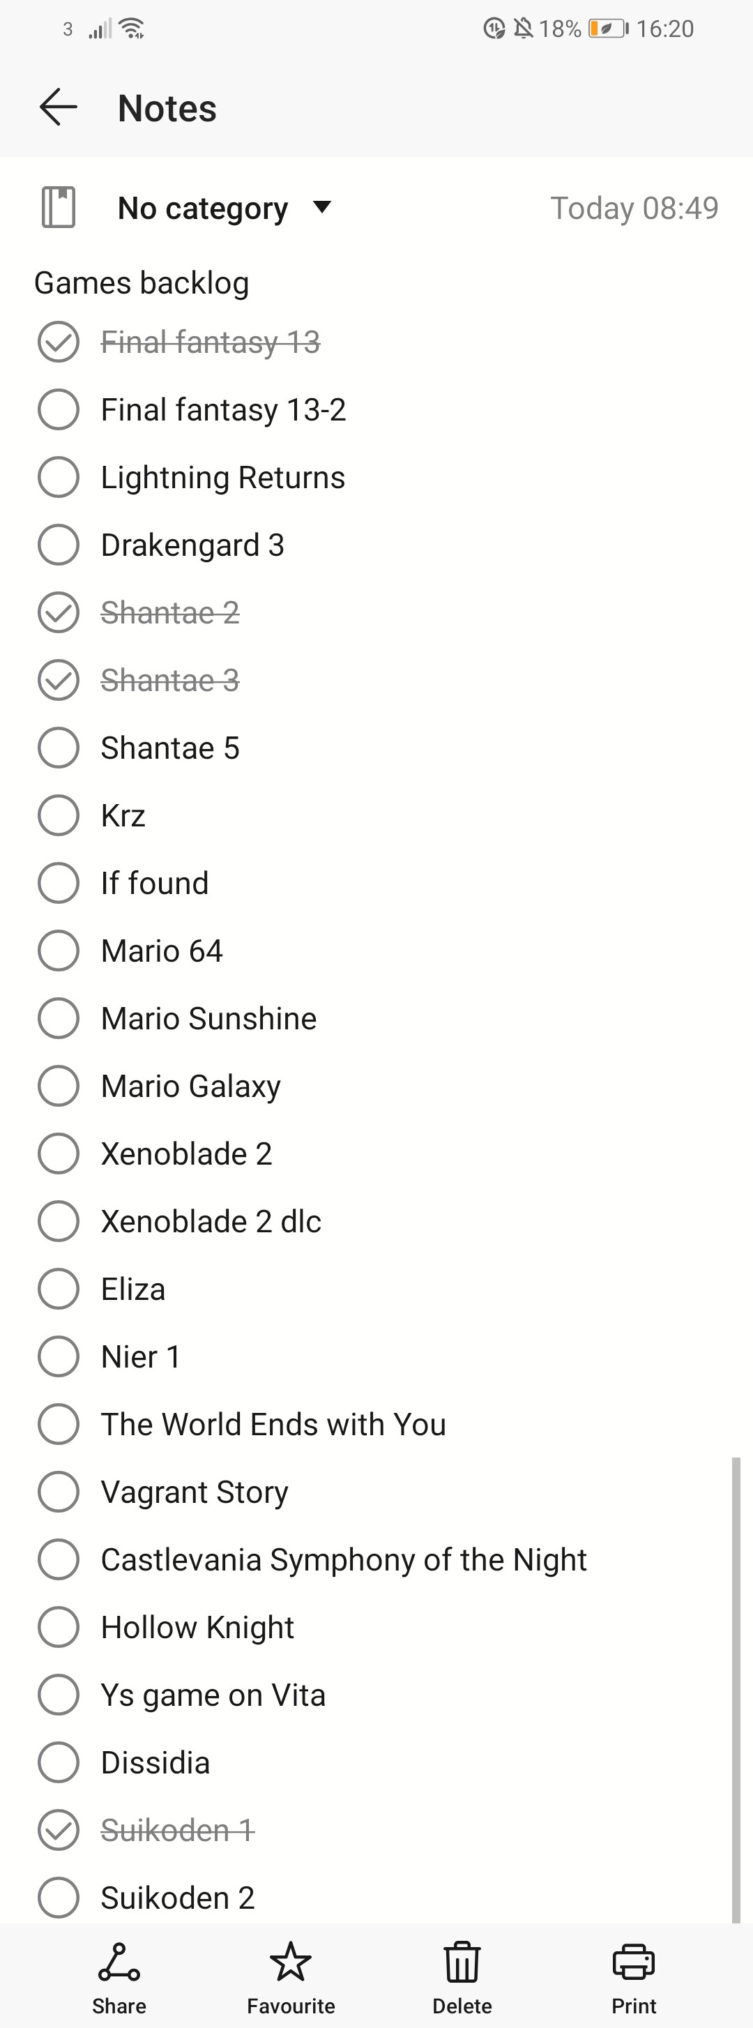The height and width of the screenshot is (2028, 753).
Task: Tap the muted notifications bell icon
Action: 523,29
